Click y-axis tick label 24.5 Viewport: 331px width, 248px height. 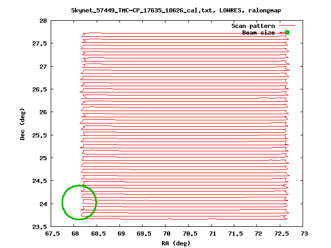pos(39,181)
